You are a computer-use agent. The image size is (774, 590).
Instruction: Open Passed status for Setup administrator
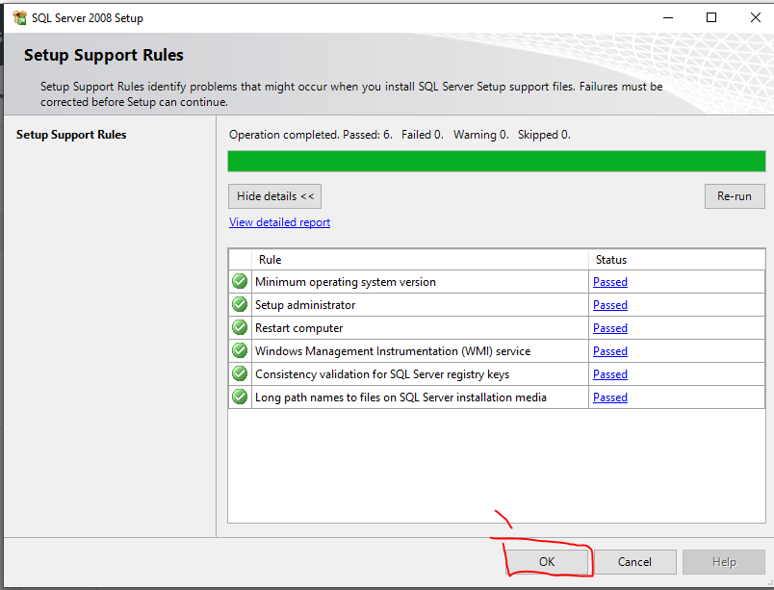click(x=610, y=305)
